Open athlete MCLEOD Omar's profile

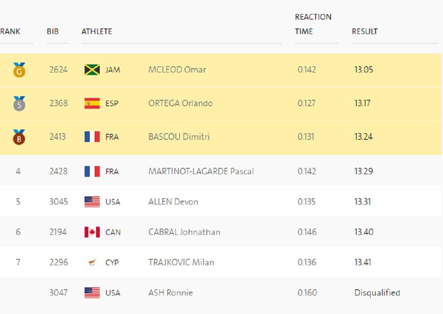coord(177,70)
